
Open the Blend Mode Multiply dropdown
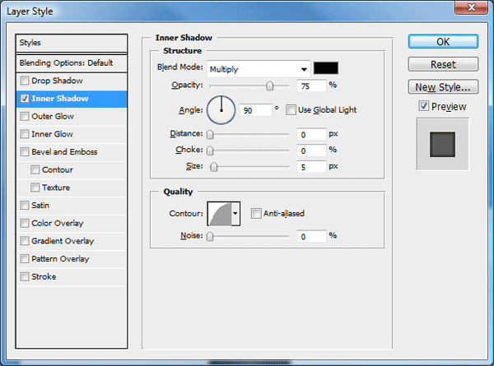259,69
